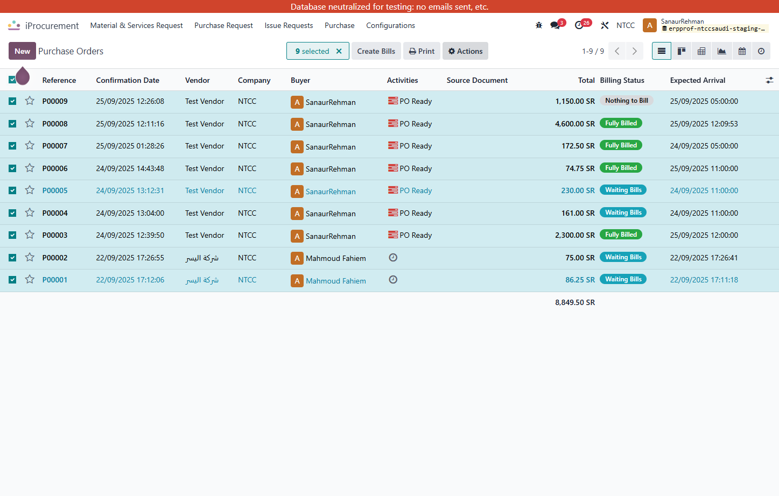Screen dimensions: 779x496
Task: Go to the previous page of records
Action: click(x=617, y=51)
